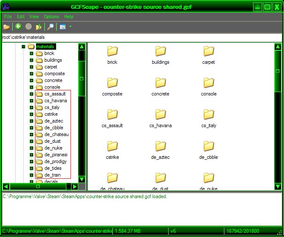The width and height of the screenshot is (284, 237).
Task: Select cs_italy in the folder tree
Action: 52,107
